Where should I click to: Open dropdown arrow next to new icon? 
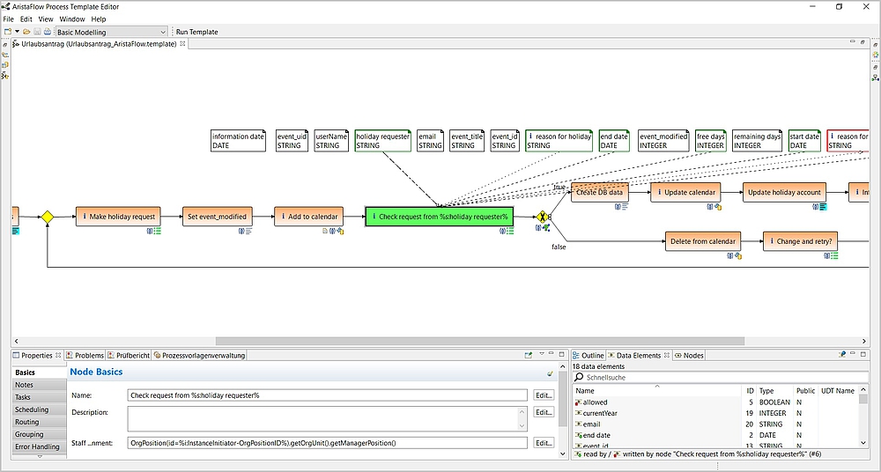tap(17, 32)
